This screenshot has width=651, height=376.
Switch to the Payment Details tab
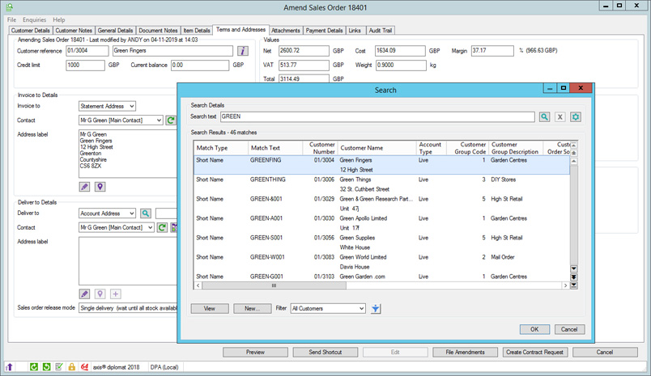324,31
